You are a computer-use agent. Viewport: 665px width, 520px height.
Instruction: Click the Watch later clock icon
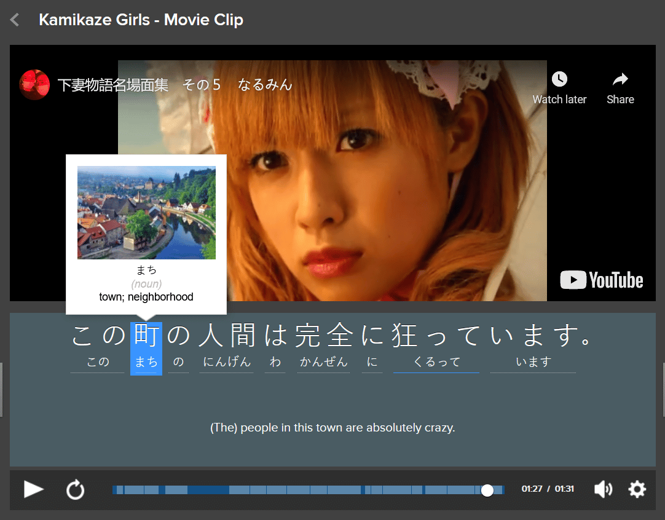coord(559,79)
